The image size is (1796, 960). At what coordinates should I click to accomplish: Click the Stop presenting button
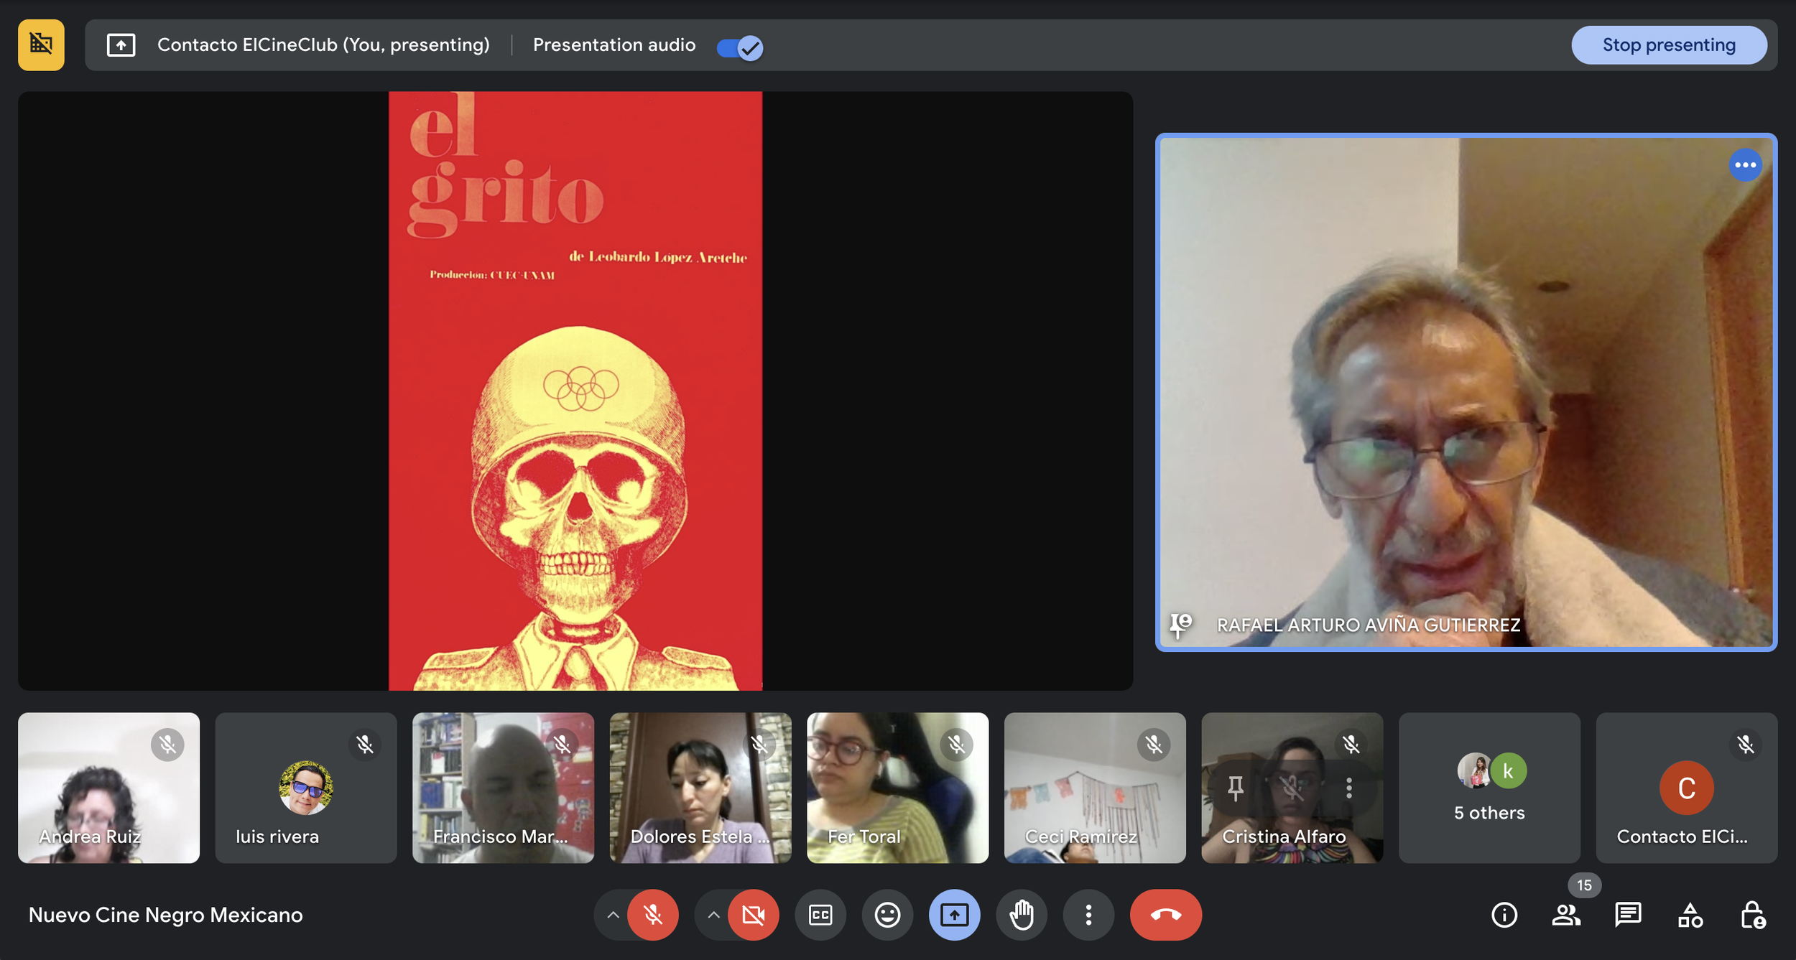coord(1668,45)
